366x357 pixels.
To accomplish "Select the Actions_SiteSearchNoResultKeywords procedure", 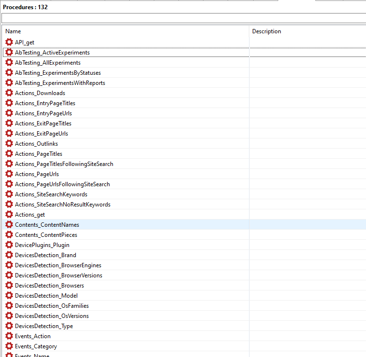I will (62, 205).
